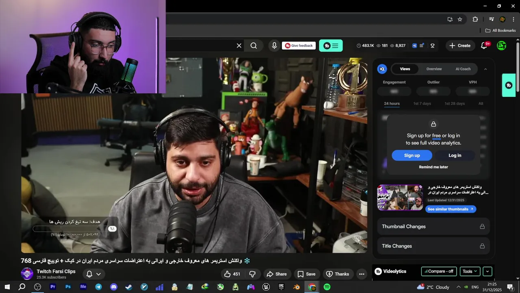Screen dimensions: 520x293
Task: Select the All time range
Action: pyautogui.click(x=481, y=103)
